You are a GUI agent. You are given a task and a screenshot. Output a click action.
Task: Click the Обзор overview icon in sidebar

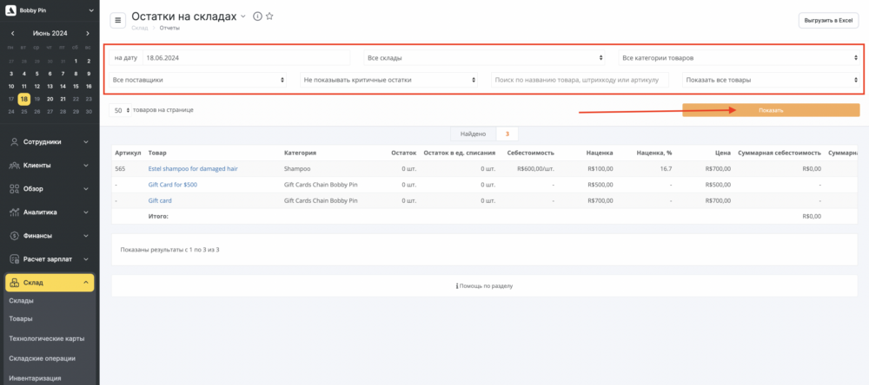point(15,189)
